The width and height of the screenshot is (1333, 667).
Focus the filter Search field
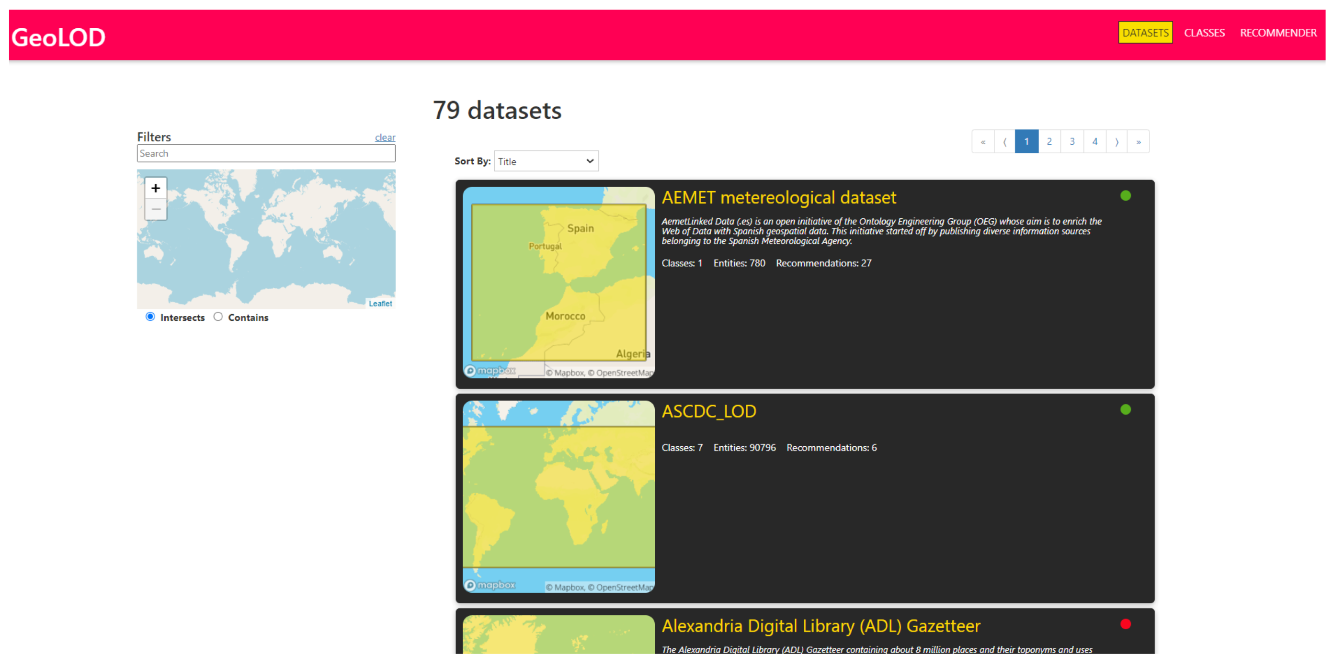[266, 154]
